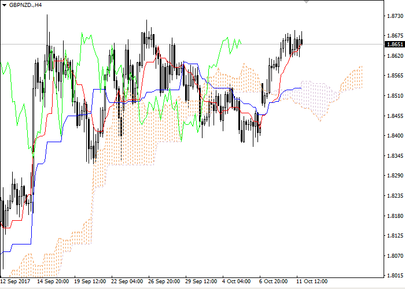
Task: Click the 19 Sep 12:00 time label
Action: pyautogui.click(x=90, y=281)
